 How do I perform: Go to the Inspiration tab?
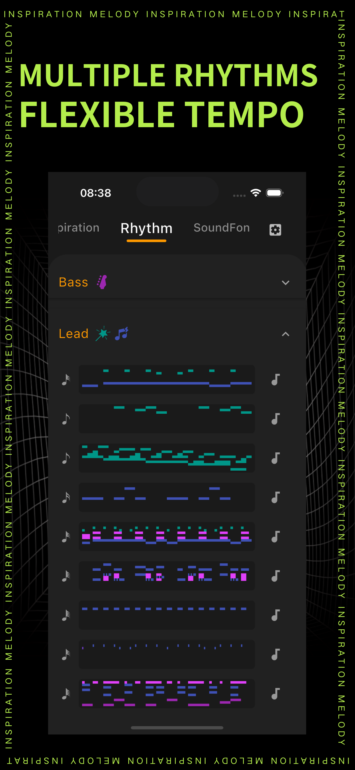(x=79, y=228)
